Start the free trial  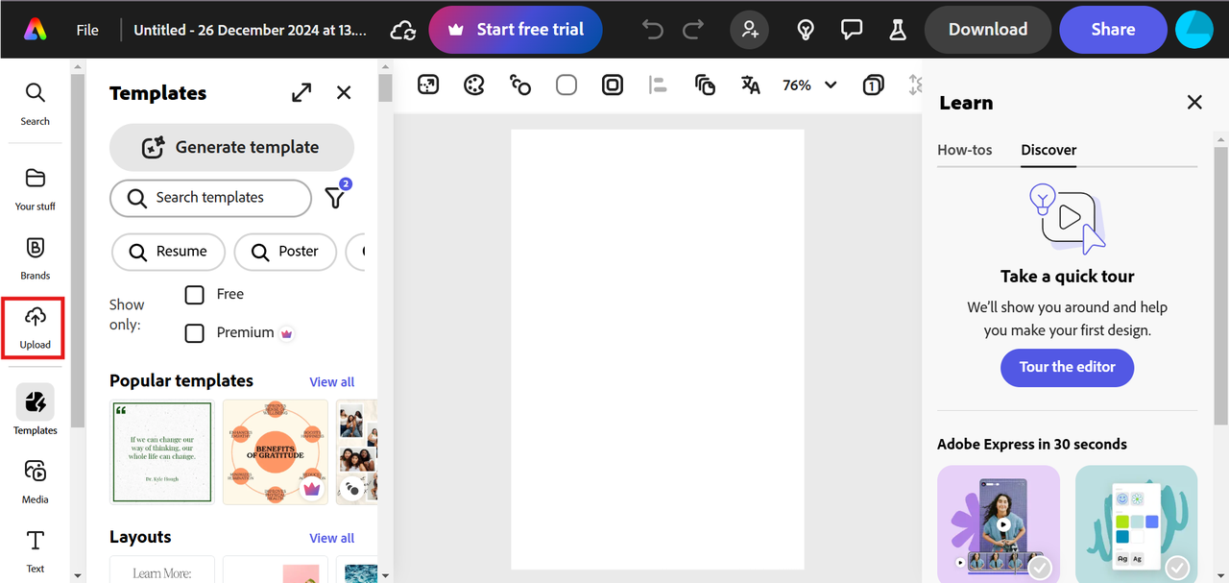tap(516, 30)
